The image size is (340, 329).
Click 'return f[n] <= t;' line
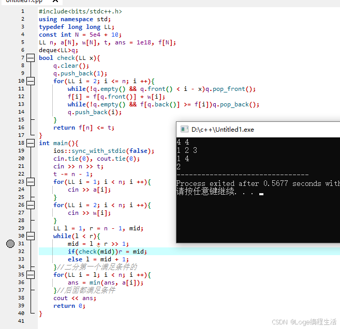click(x=84, y=128)
